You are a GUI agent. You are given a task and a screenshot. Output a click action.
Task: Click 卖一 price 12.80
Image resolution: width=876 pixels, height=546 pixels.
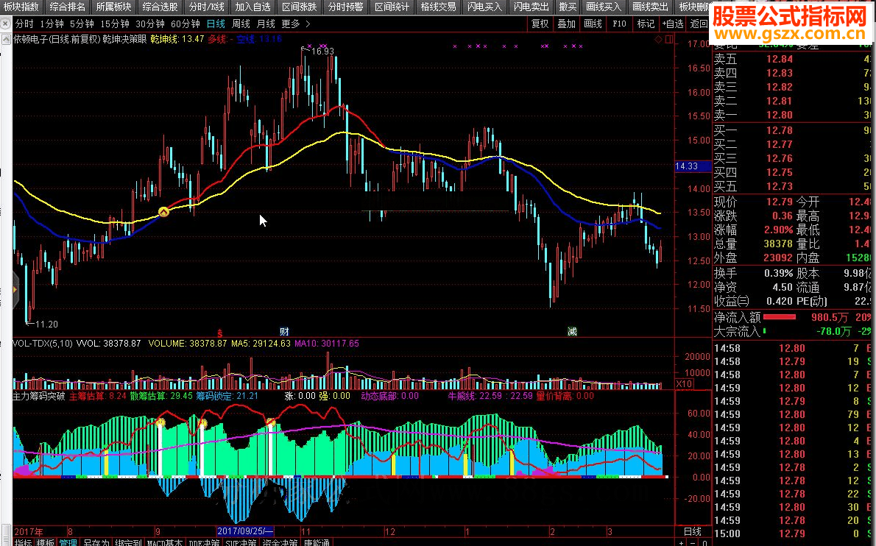coord(780,115)
